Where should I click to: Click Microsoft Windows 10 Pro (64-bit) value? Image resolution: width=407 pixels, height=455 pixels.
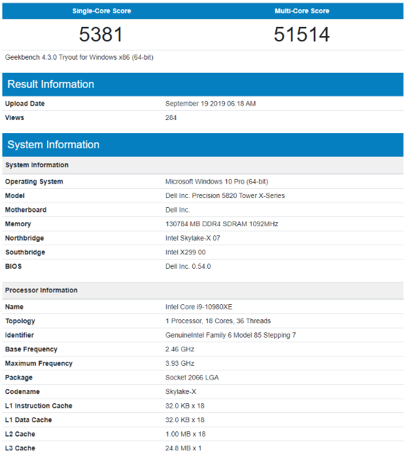pos(217,182)
